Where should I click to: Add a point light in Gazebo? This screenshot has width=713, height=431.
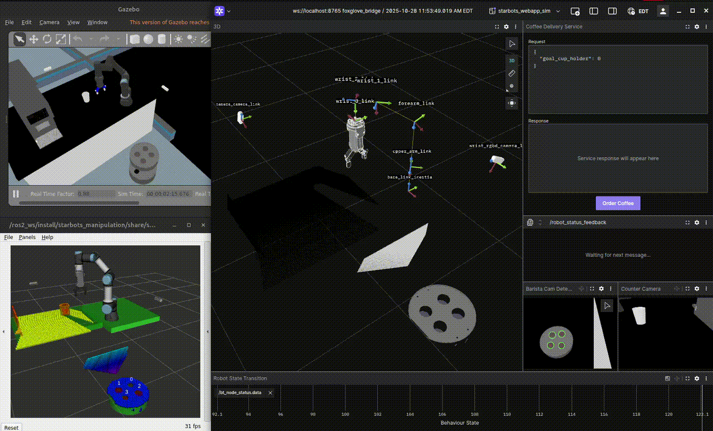pos(178,39)
